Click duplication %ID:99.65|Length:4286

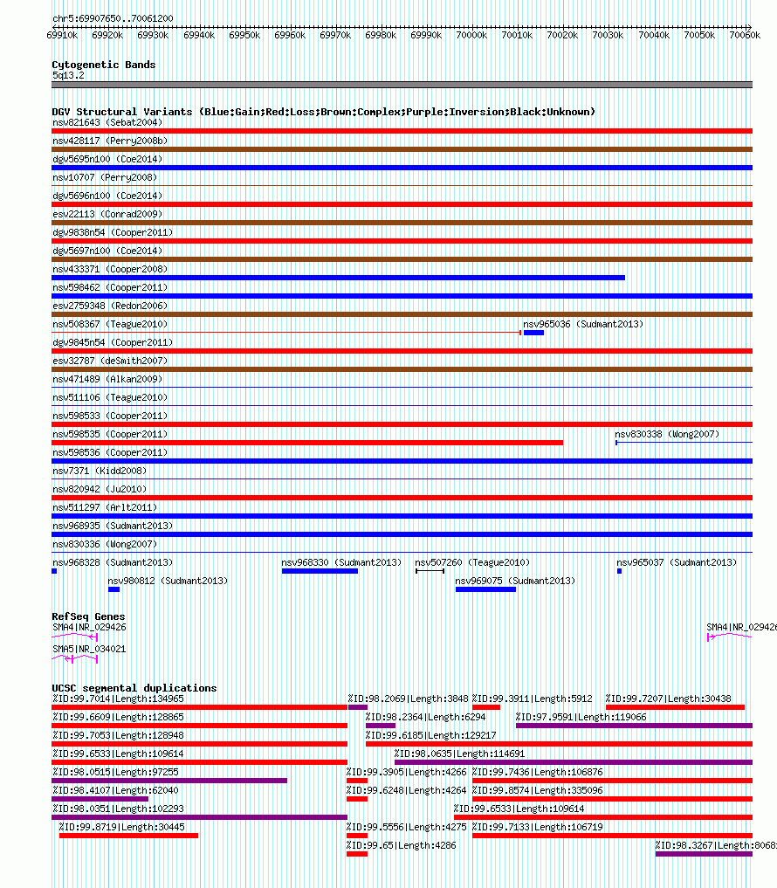coord(401,845)
